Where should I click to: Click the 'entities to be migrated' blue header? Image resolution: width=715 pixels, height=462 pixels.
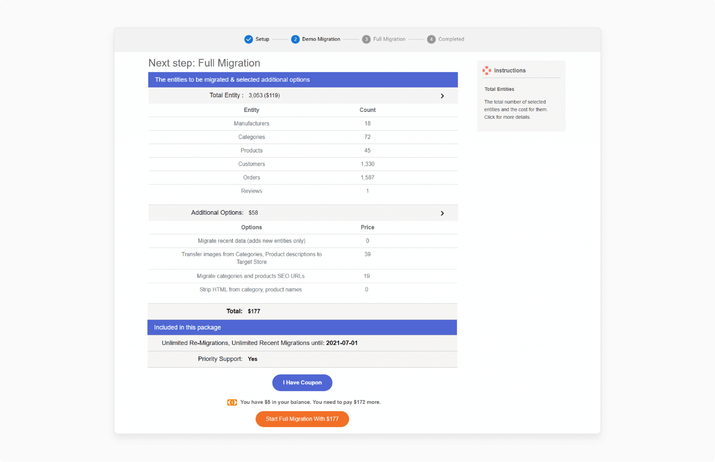point(303,80)
